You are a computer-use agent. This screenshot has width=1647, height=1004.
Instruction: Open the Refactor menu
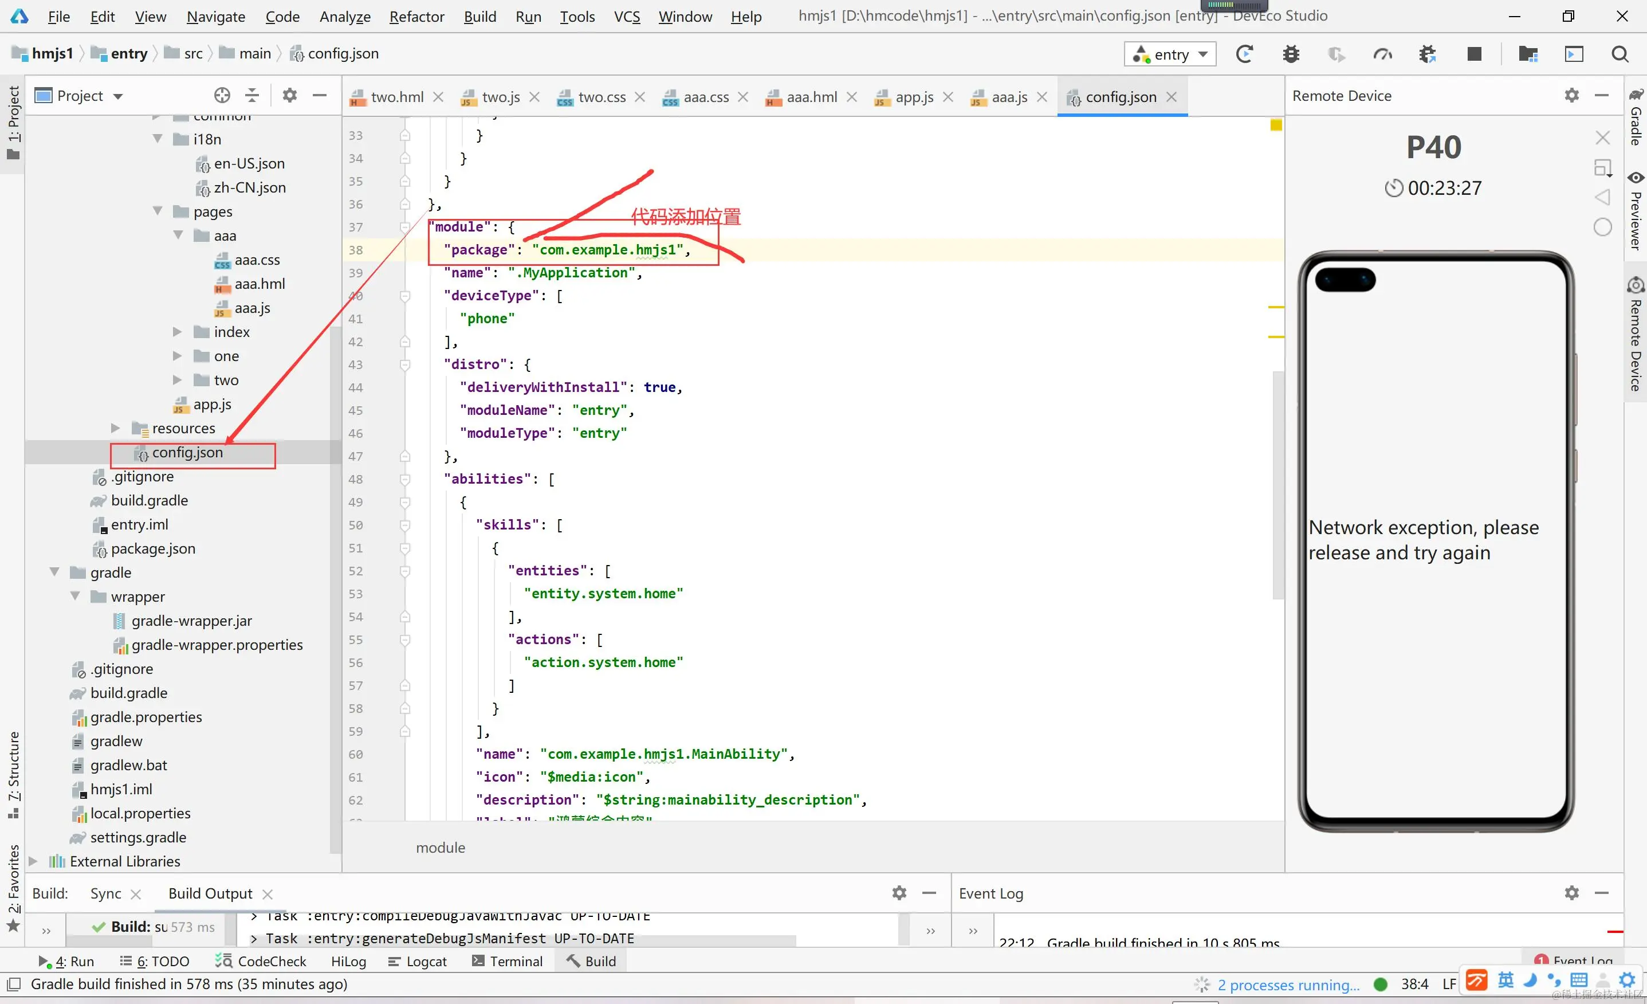416,16
